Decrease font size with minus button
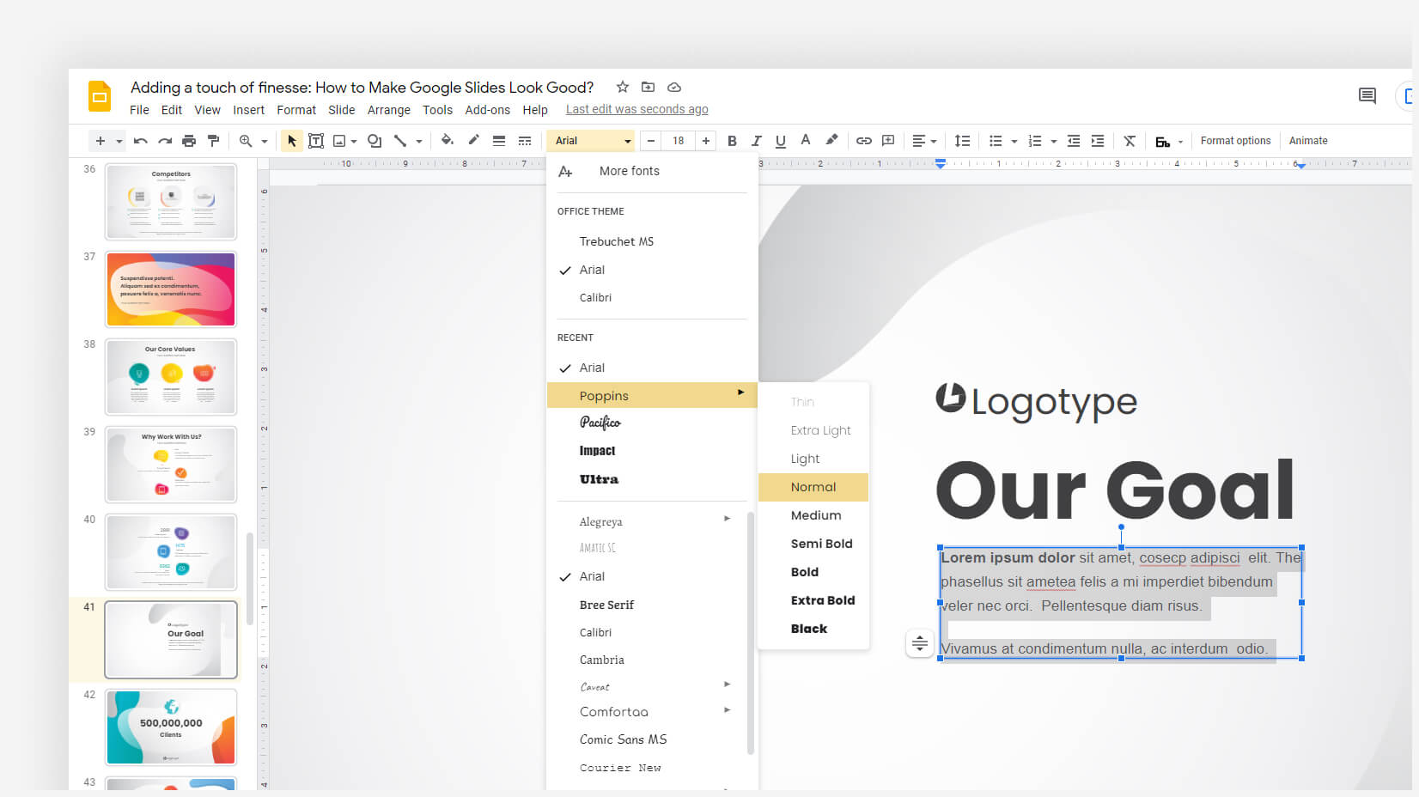 tap(651, 141)
